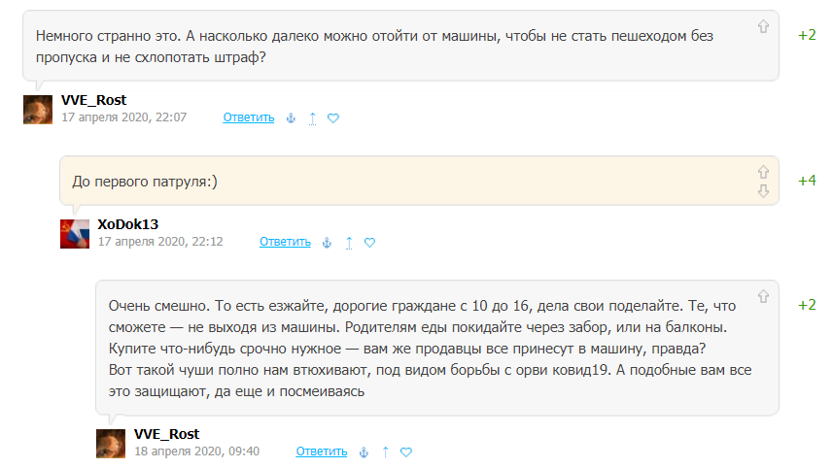Reply to VVE_Rost's 22:07 comment via 'Ответить'
Viewport: 833px width, 468px height.
tap(249, 117)
